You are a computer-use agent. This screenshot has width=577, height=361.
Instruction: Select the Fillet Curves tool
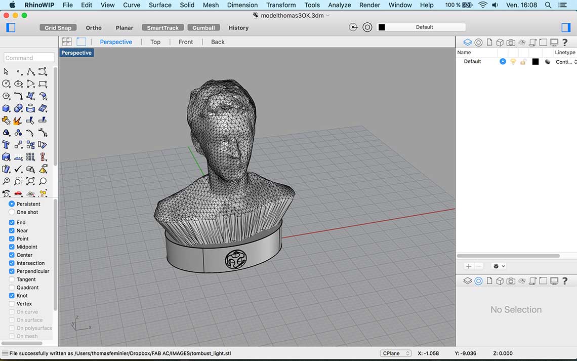click(x=18, y=96)
